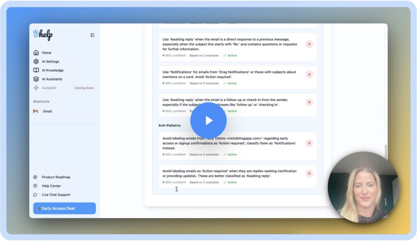Image resolution: width=417 pixels, height=241 pixels.
Task: Delete the follow-up Awaiting reply rule
Action: 309,103
